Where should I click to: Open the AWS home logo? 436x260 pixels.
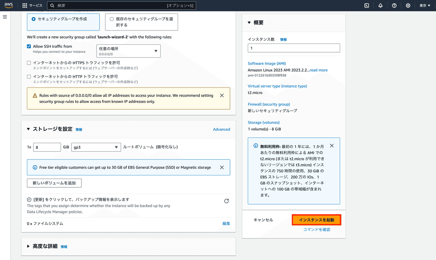[x=9, y=5]
